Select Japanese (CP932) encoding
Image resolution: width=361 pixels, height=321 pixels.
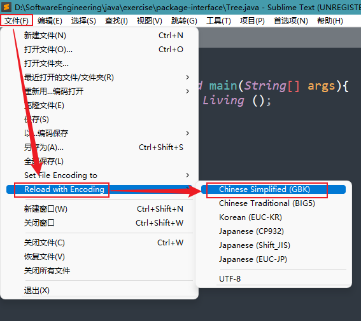pos(274,231)
